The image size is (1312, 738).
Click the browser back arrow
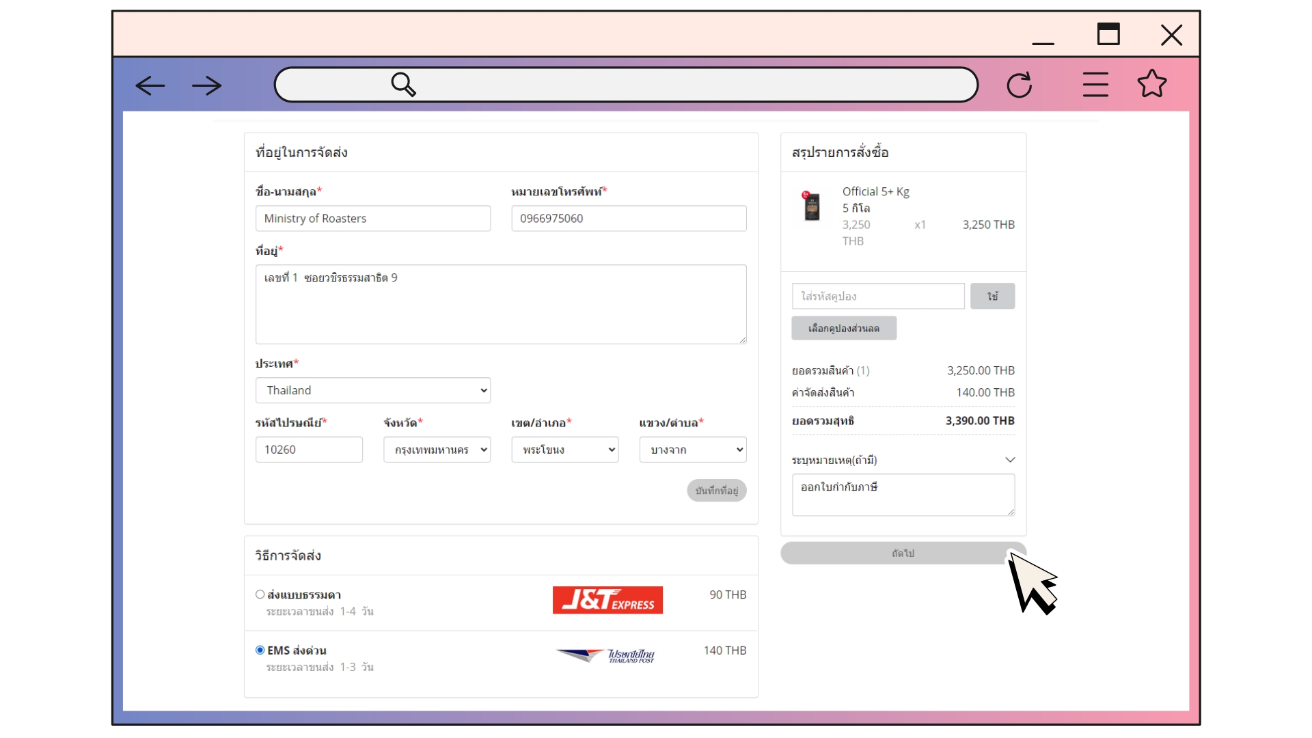[x=150, y=85]
